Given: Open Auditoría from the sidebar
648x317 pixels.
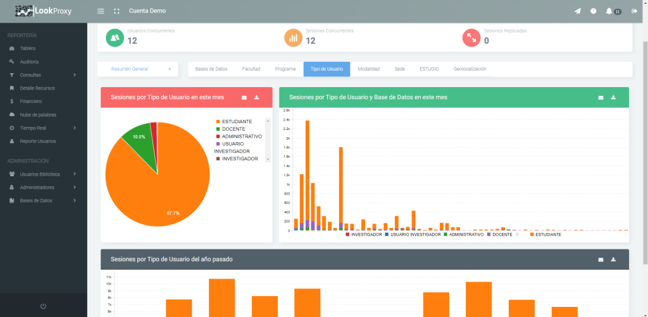Looking at the screenshot, I should coord(29,62).
